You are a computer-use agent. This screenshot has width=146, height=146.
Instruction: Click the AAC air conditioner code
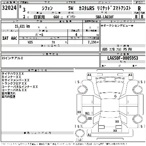(x=14, y=38)
